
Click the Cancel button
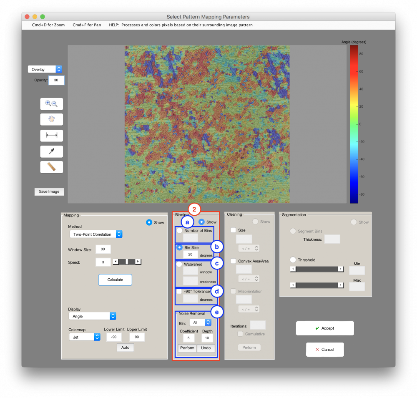pos(325,350)
